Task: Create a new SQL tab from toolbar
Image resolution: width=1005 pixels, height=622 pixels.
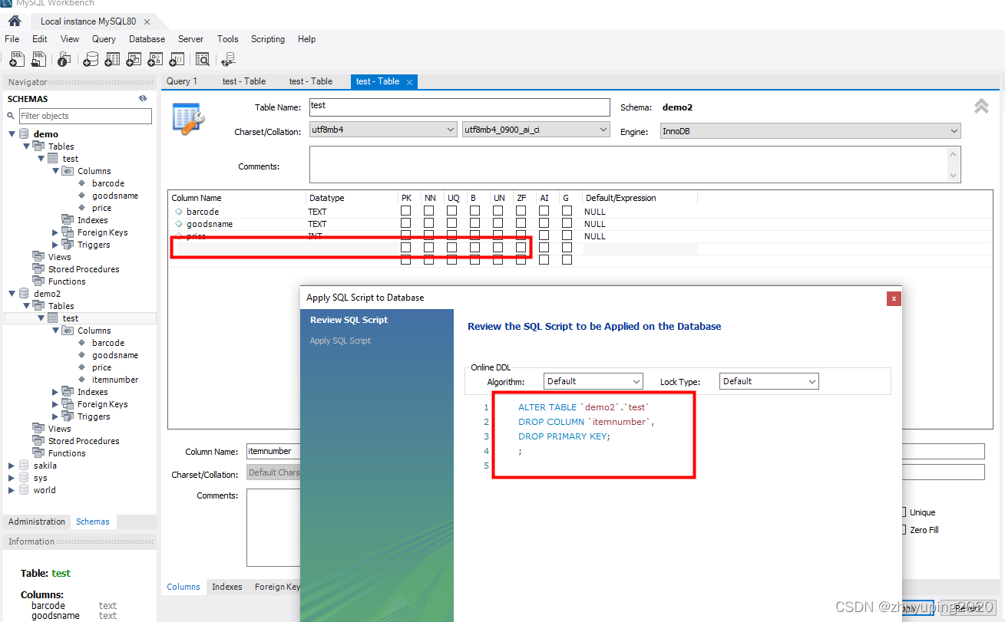Action: [17, 58]
